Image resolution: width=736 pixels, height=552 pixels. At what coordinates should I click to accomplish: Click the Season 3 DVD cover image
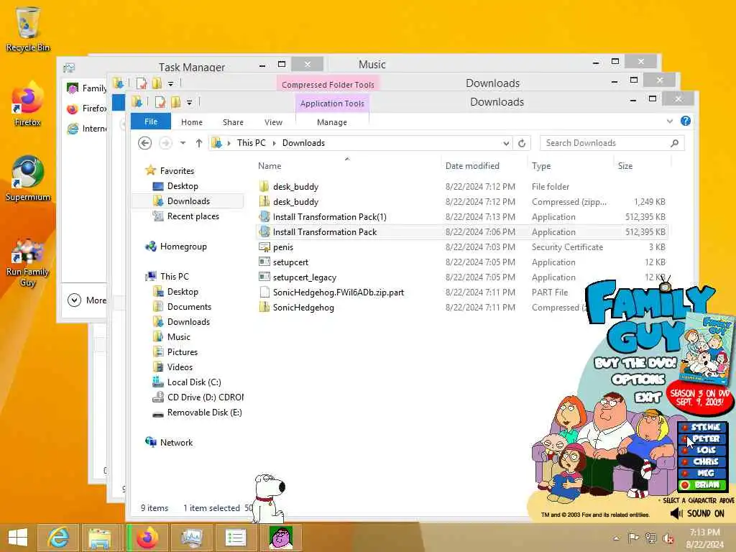pyautogui.click(x=709, y=349)
